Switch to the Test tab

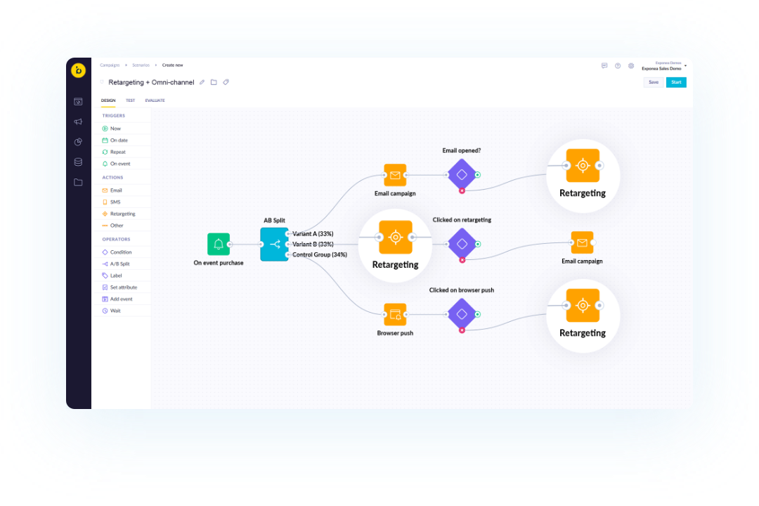130,100
